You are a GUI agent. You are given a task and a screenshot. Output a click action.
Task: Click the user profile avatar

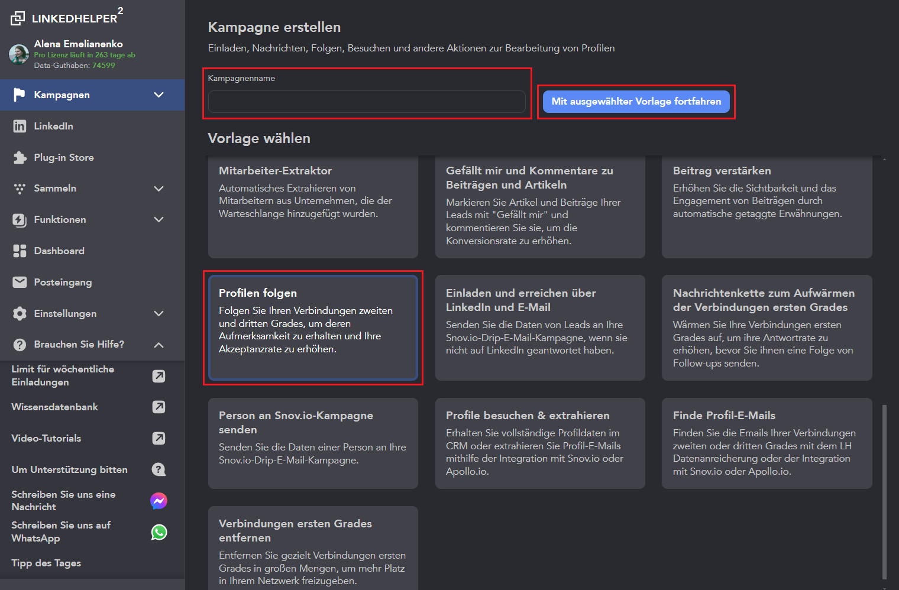(x=19, y=54)
